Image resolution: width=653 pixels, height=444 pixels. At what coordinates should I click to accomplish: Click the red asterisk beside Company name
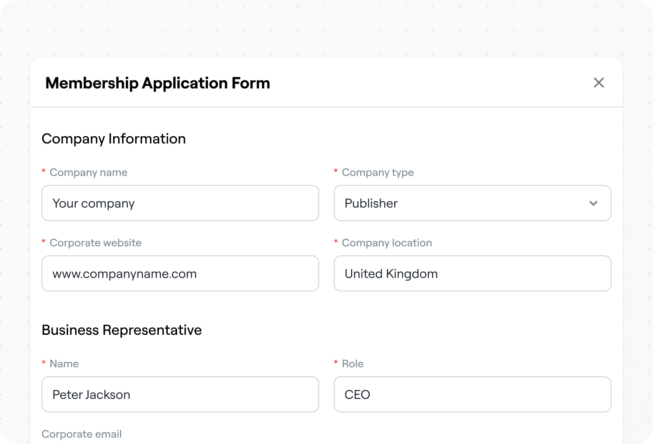[x=44, y=171]
